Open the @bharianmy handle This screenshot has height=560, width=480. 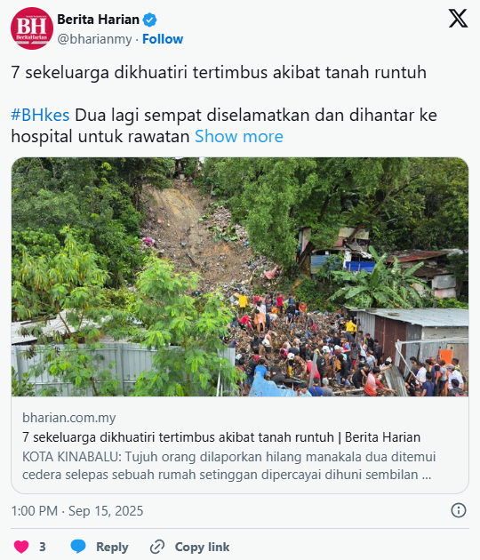click(94, 39)
